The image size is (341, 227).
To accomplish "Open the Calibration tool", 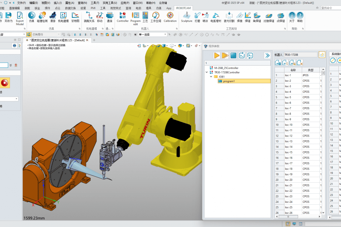I will [170, 17].
